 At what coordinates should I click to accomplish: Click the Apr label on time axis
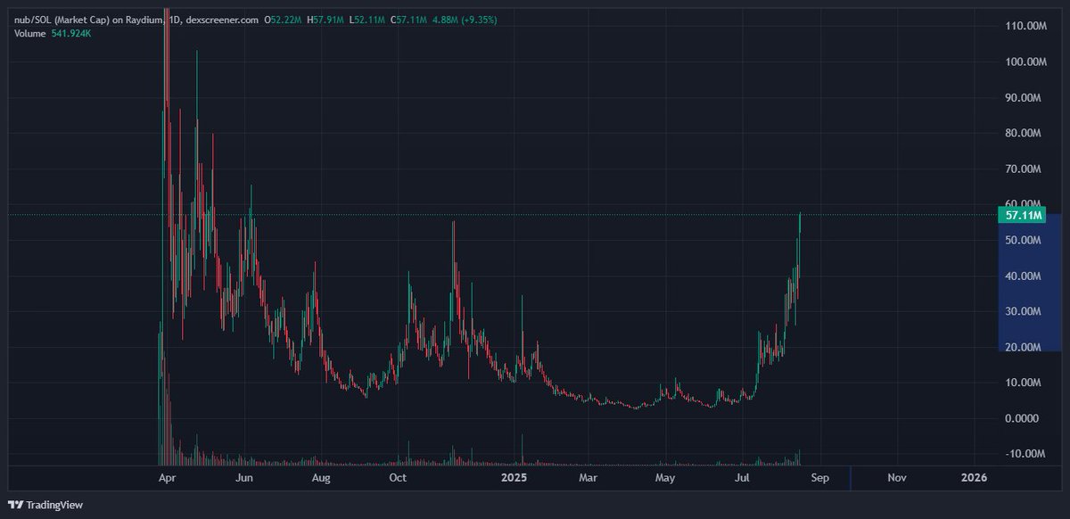(166, 478)
